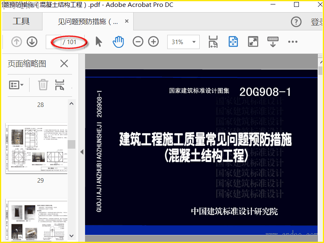Close the 页面缩略图 panel

tap(64, 64)
